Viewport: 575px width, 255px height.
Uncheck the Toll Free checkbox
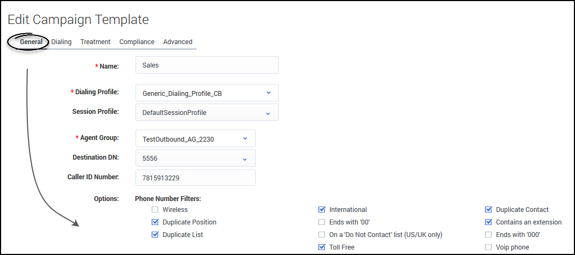[x=321, y=247]
